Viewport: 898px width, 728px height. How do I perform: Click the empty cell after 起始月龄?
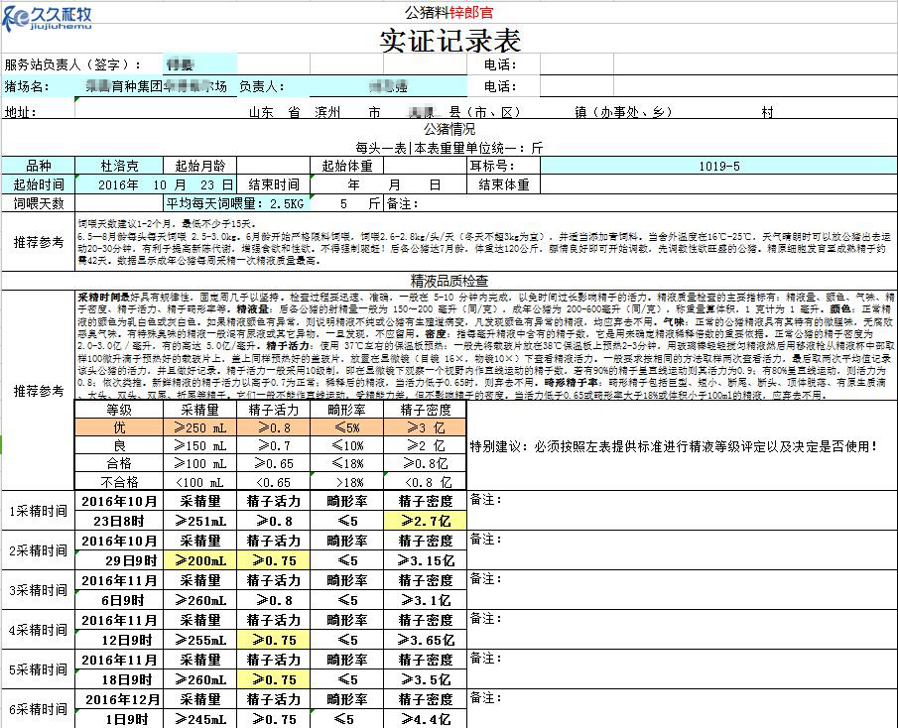[x=273, y=166]
